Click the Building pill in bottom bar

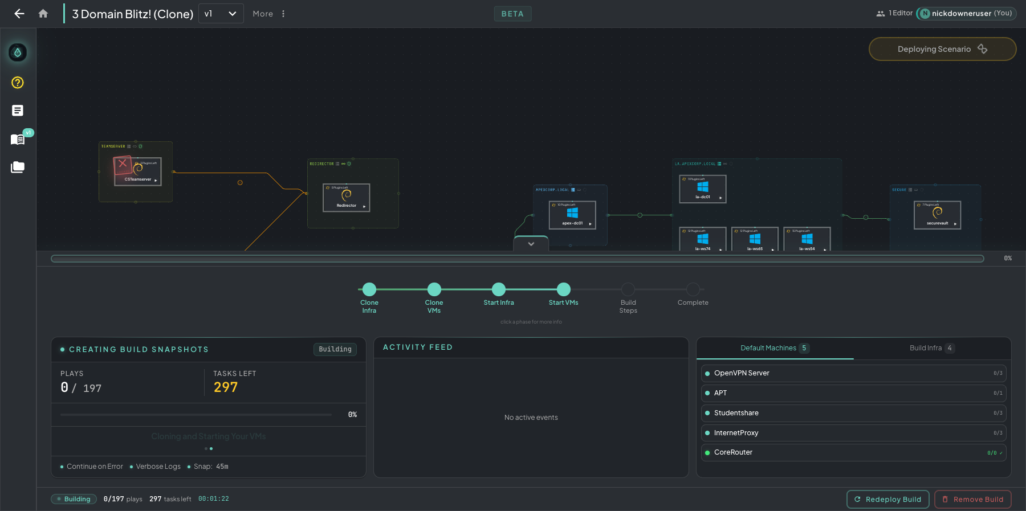[74, 499]
